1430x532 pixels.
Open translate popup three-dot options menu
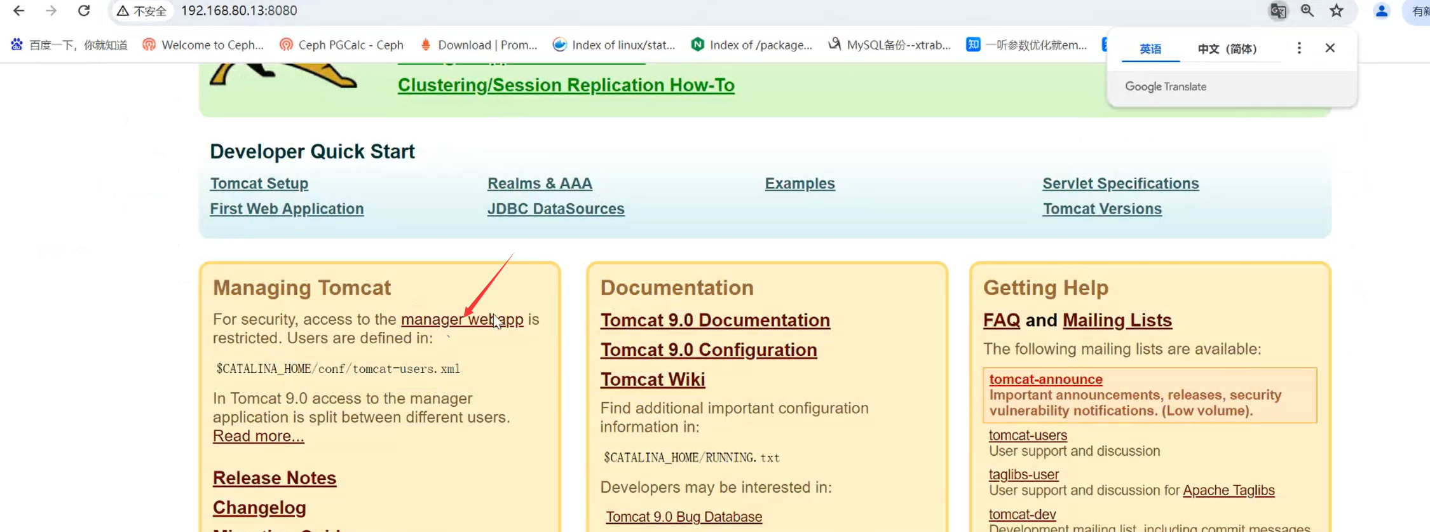point(1299,48)
